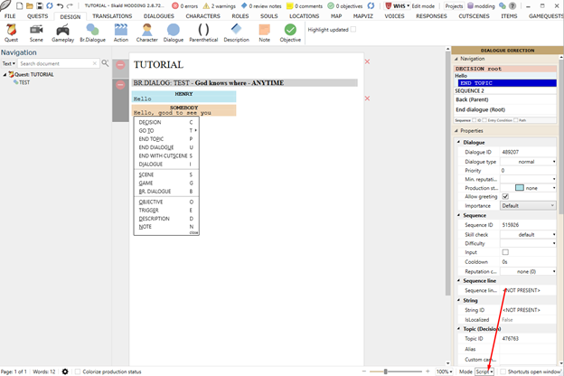Screen dimensions: 564x376
Task: Click Back (Parent) in Navigation panel
Action: (505, 99)
